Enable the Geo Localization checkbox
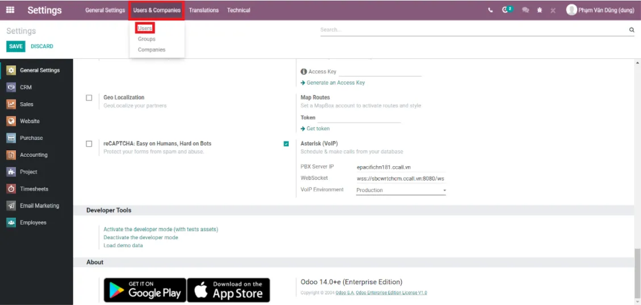 click(89, 98)
